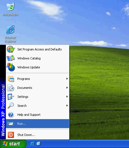Click the Search magnifying glass icon

[x=11, y=105]
